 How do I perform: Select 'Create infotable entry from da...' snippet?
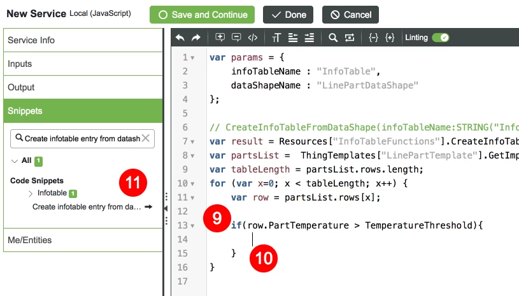point(87,207)
